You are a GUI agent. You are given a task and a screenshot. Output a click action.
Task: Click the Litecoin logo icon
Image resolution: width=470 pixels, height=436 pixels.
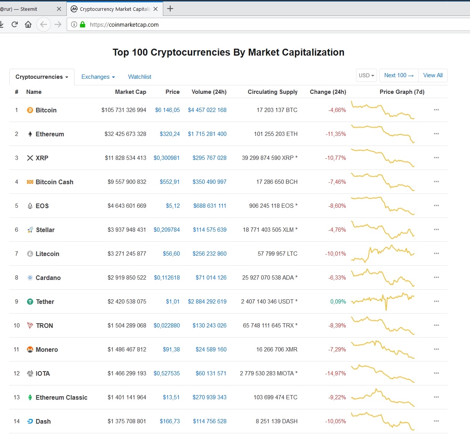point(30,254)
